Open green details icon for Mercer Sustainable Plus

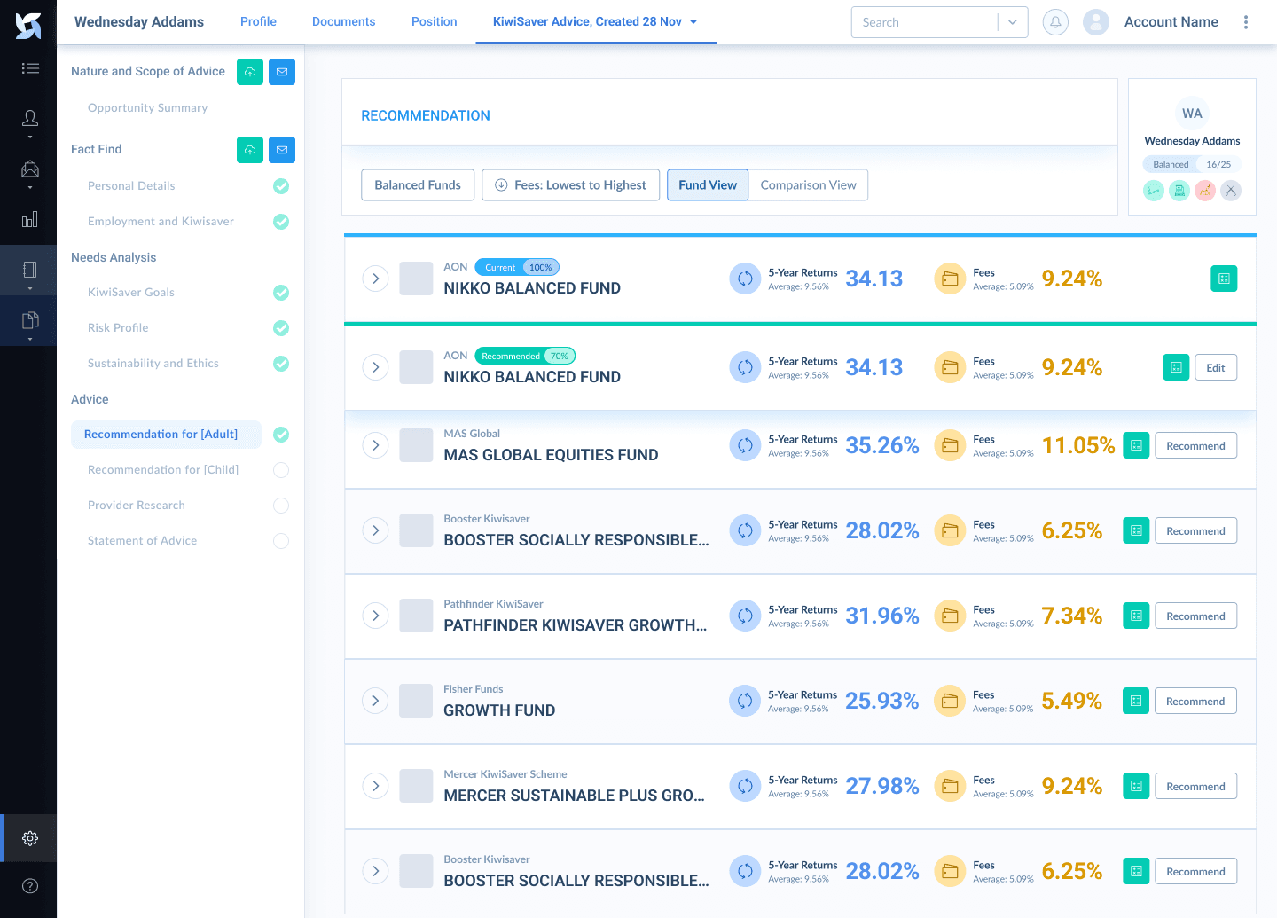tap(1136, 786)
